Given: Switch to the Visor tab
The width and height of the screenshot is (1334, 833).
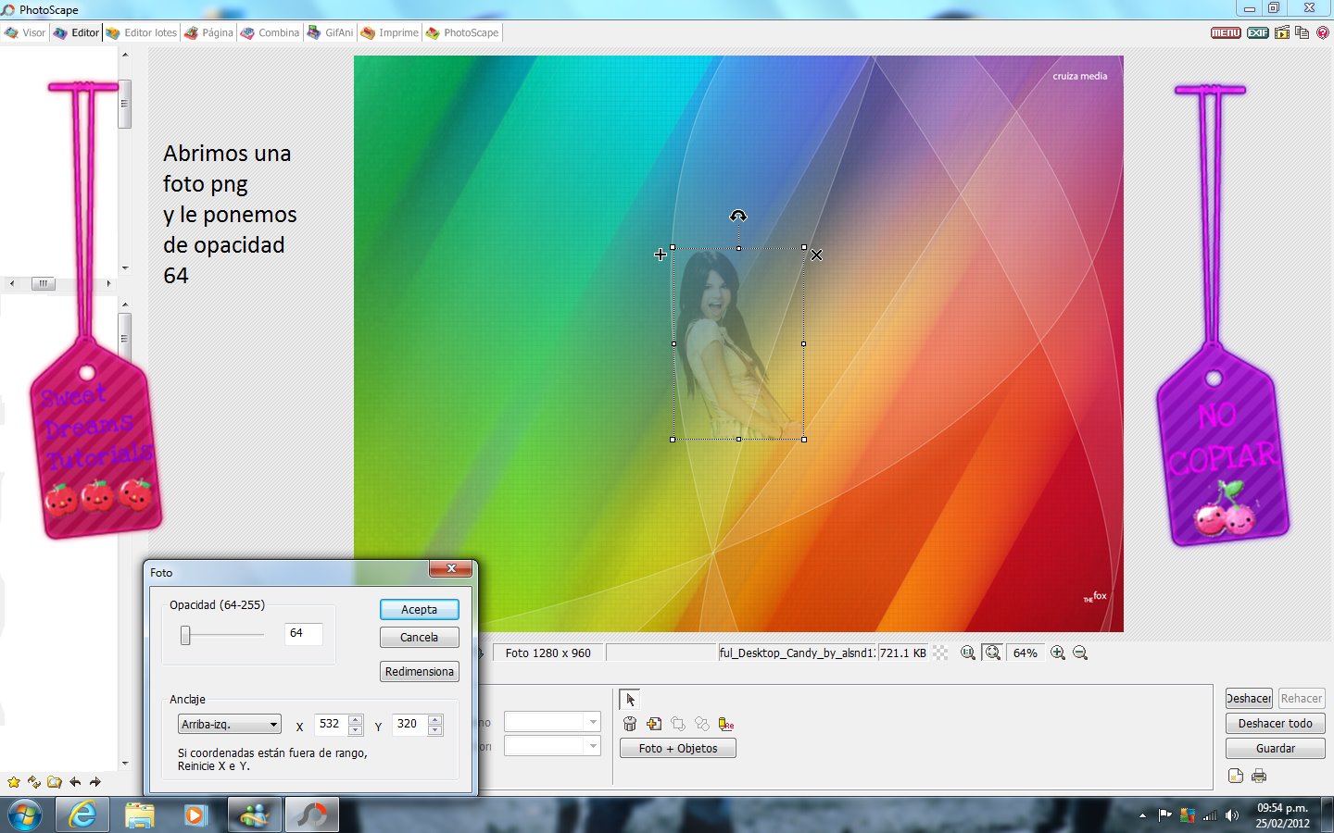Looking at the screenshot, I should [25, 32].
